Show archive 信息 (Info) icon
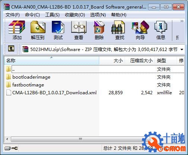 click(x=161, y=30)
